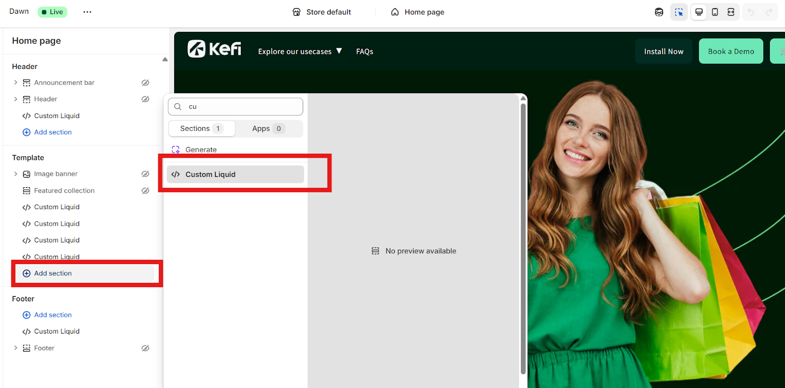Select fullscreen width preview icon

point(731,12)
